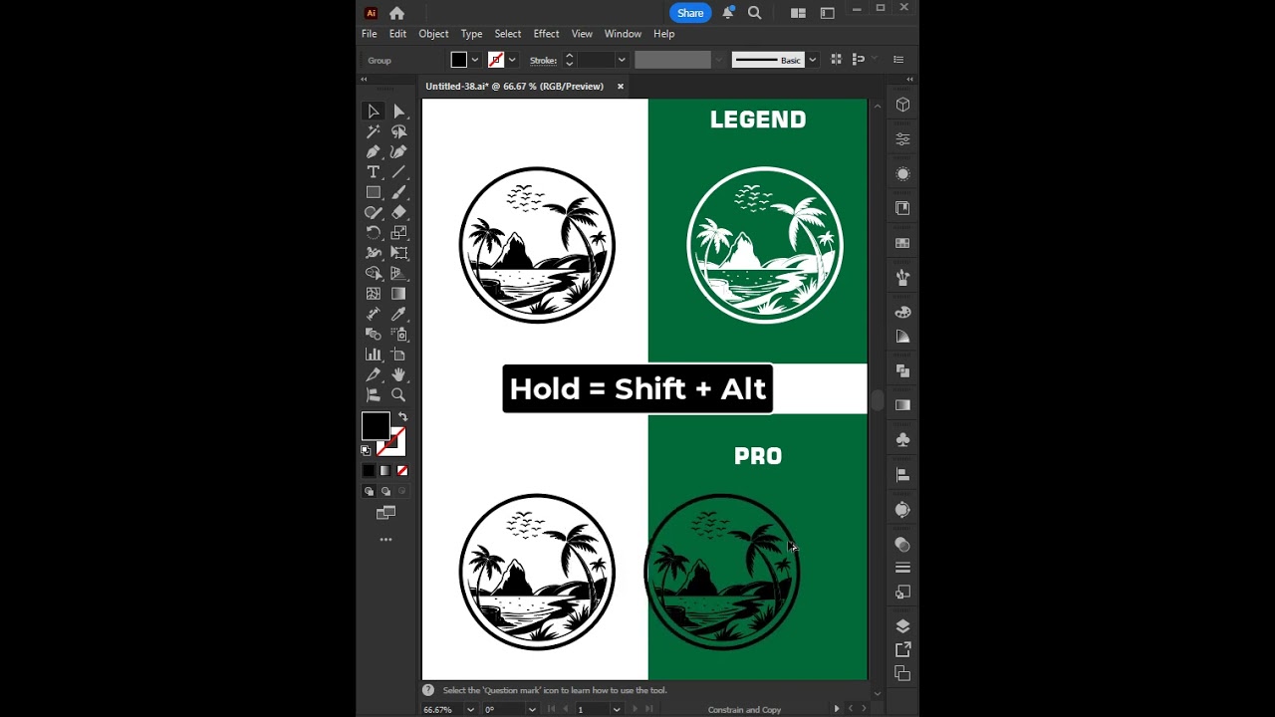
Task: Choose the Rectangle tool
Action: pyautogui.click(x=374, y=192)
